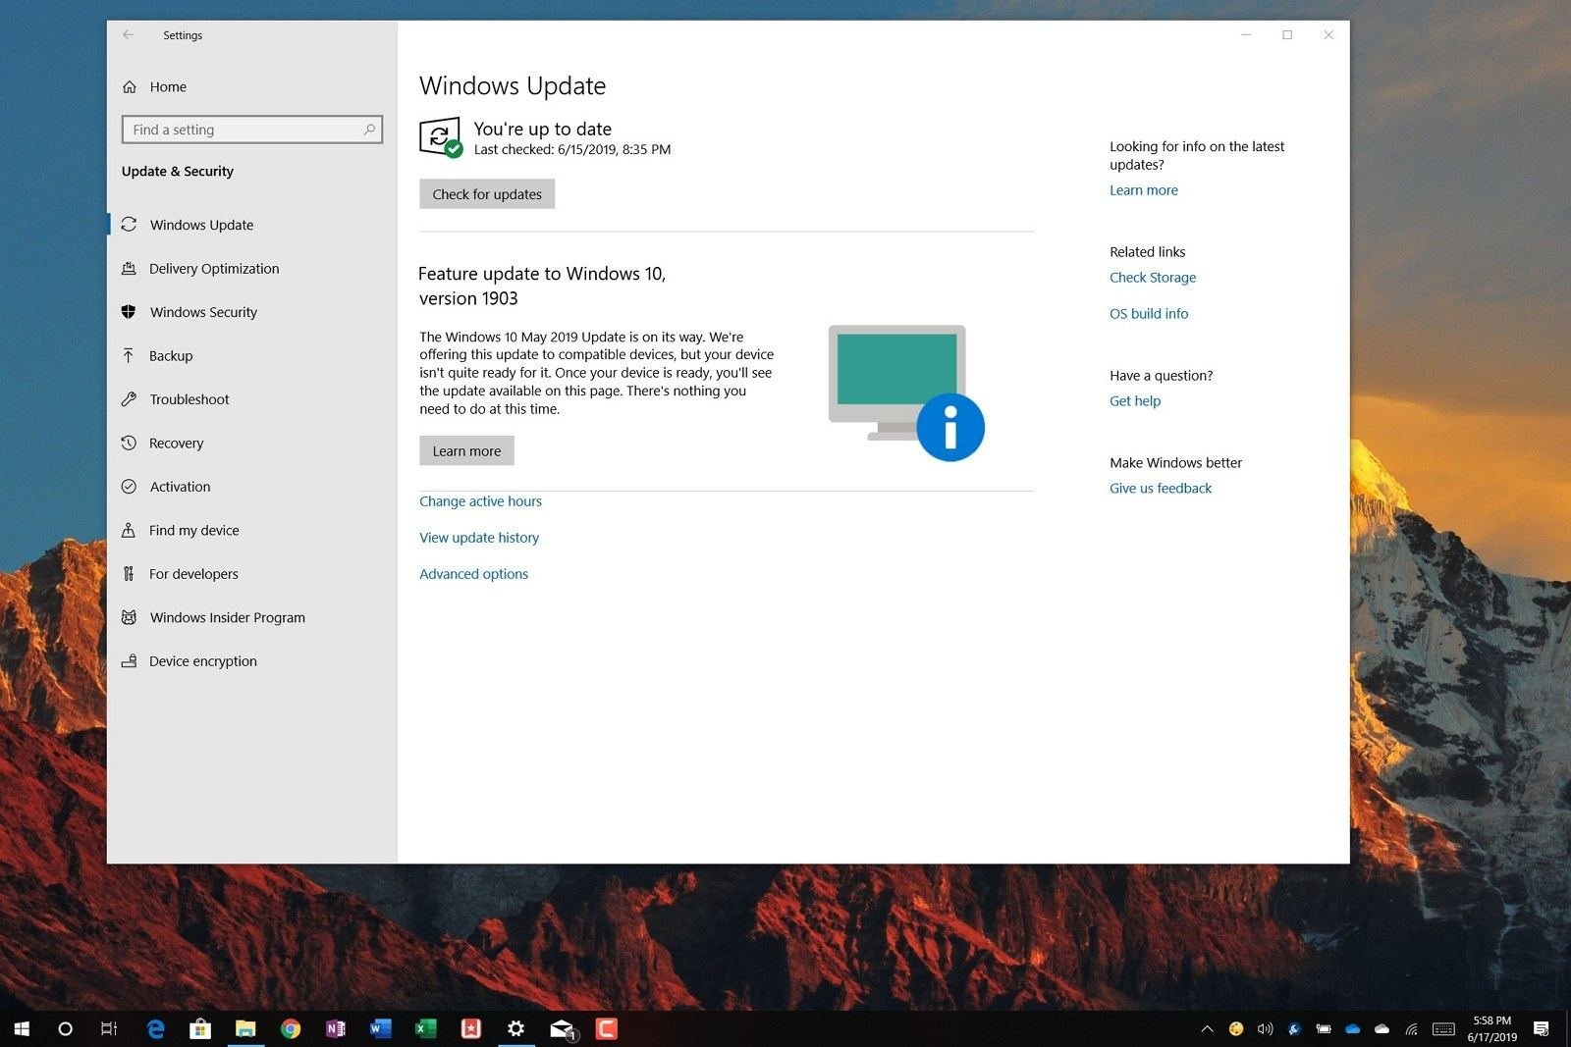
Task: Click the Home icon in Settings
Action: (x=130, y=87)
